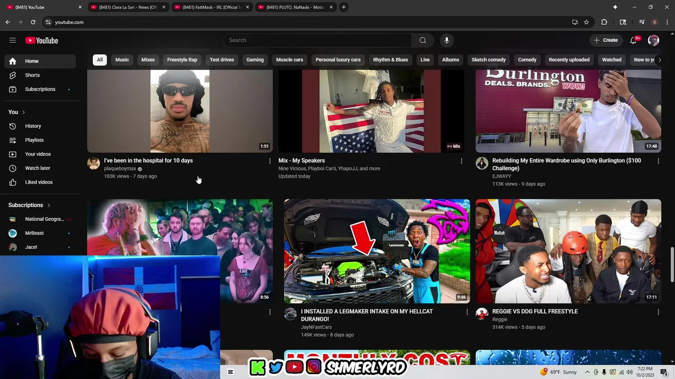Select the Sketch comedy chip
Viewport: 675px width, 379px height.
tap(488, 60)
